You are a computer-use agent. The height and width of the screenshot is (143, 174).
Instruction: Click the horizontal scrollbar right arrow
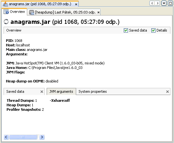42,137
